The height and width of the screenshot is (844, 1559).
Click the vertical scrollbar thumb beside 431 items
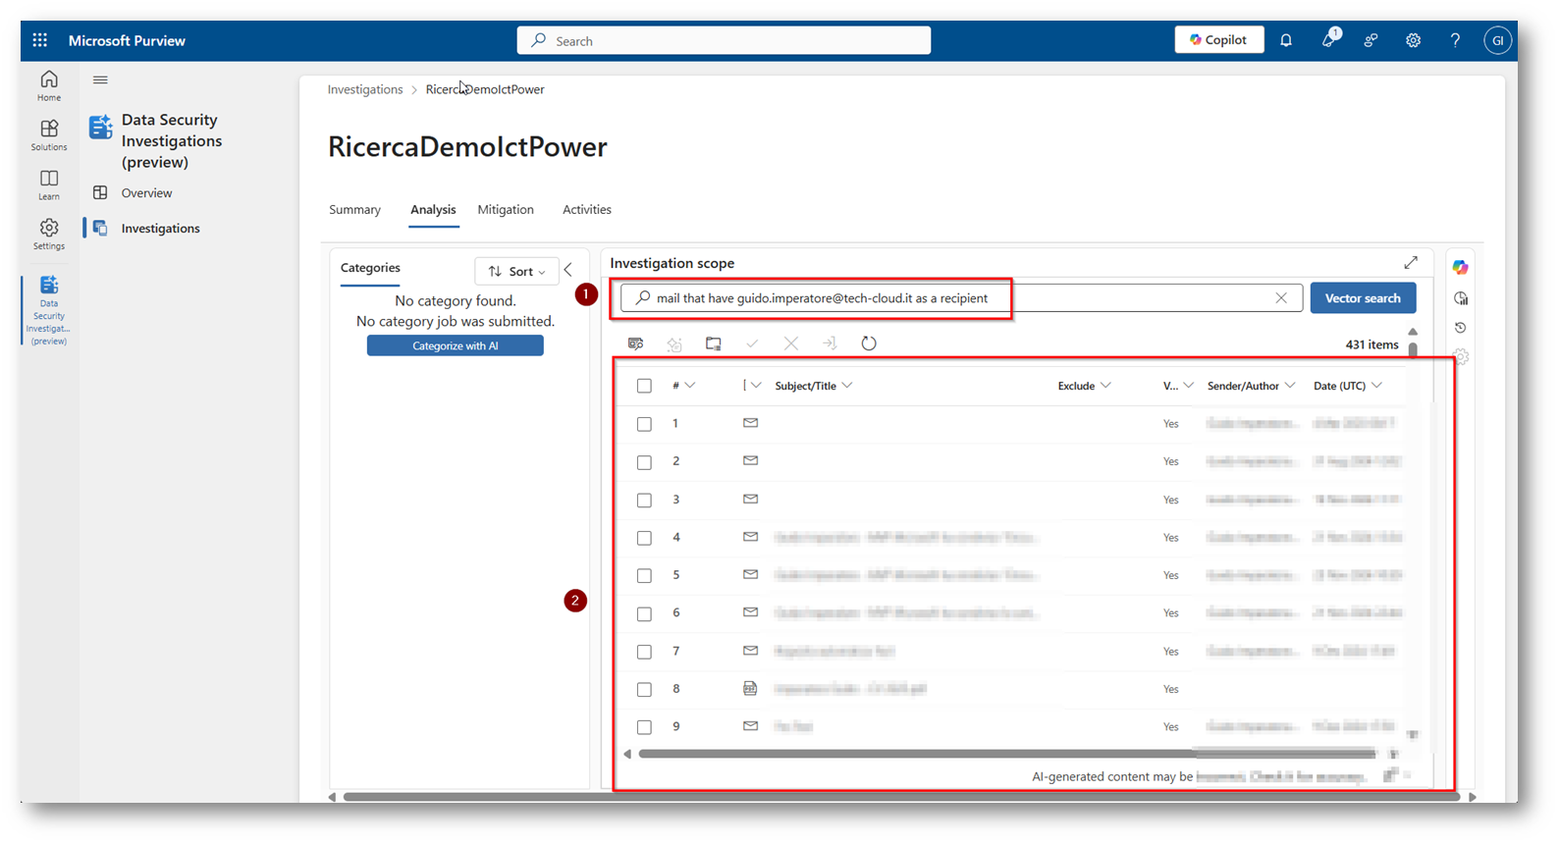[x=1413, y=348]
